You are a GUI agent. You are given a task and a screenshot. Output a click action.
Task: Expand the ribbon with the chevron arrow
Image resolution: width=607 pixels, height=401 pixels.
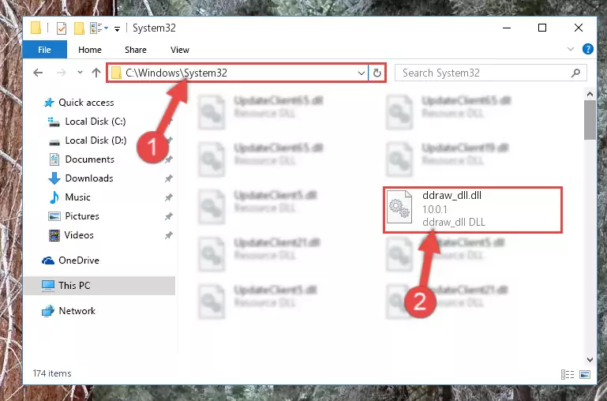point(570,49)
